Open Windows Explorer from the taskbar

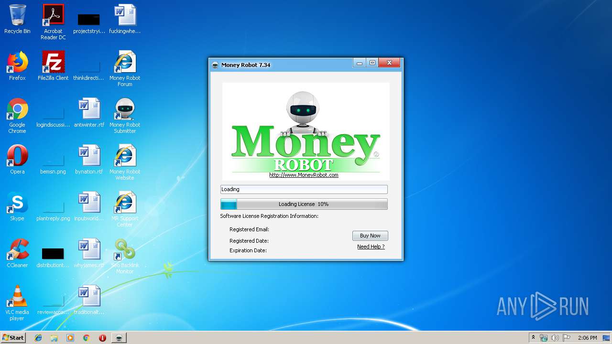tap(54, 338)
